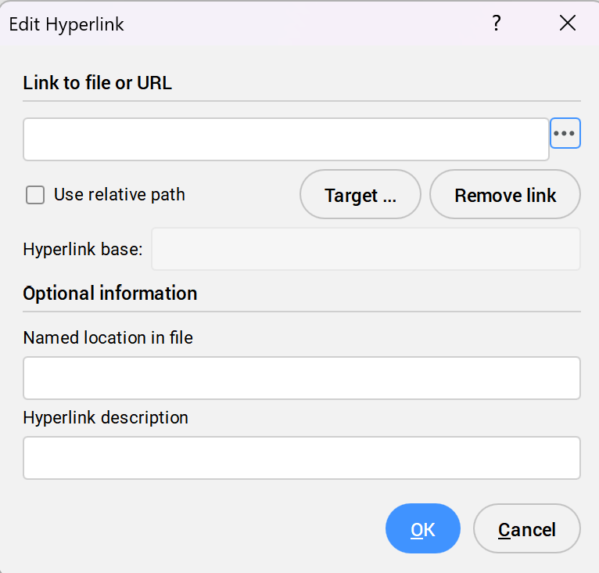Click the 'Use relative path' label text
Screen dimensions: 599x573
point(119,195)
